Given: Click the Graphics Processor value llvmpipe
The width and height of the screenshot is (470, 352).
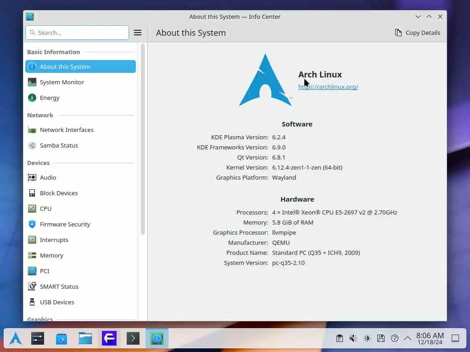Looking at the screenshot, I should (x=284, y=232).
